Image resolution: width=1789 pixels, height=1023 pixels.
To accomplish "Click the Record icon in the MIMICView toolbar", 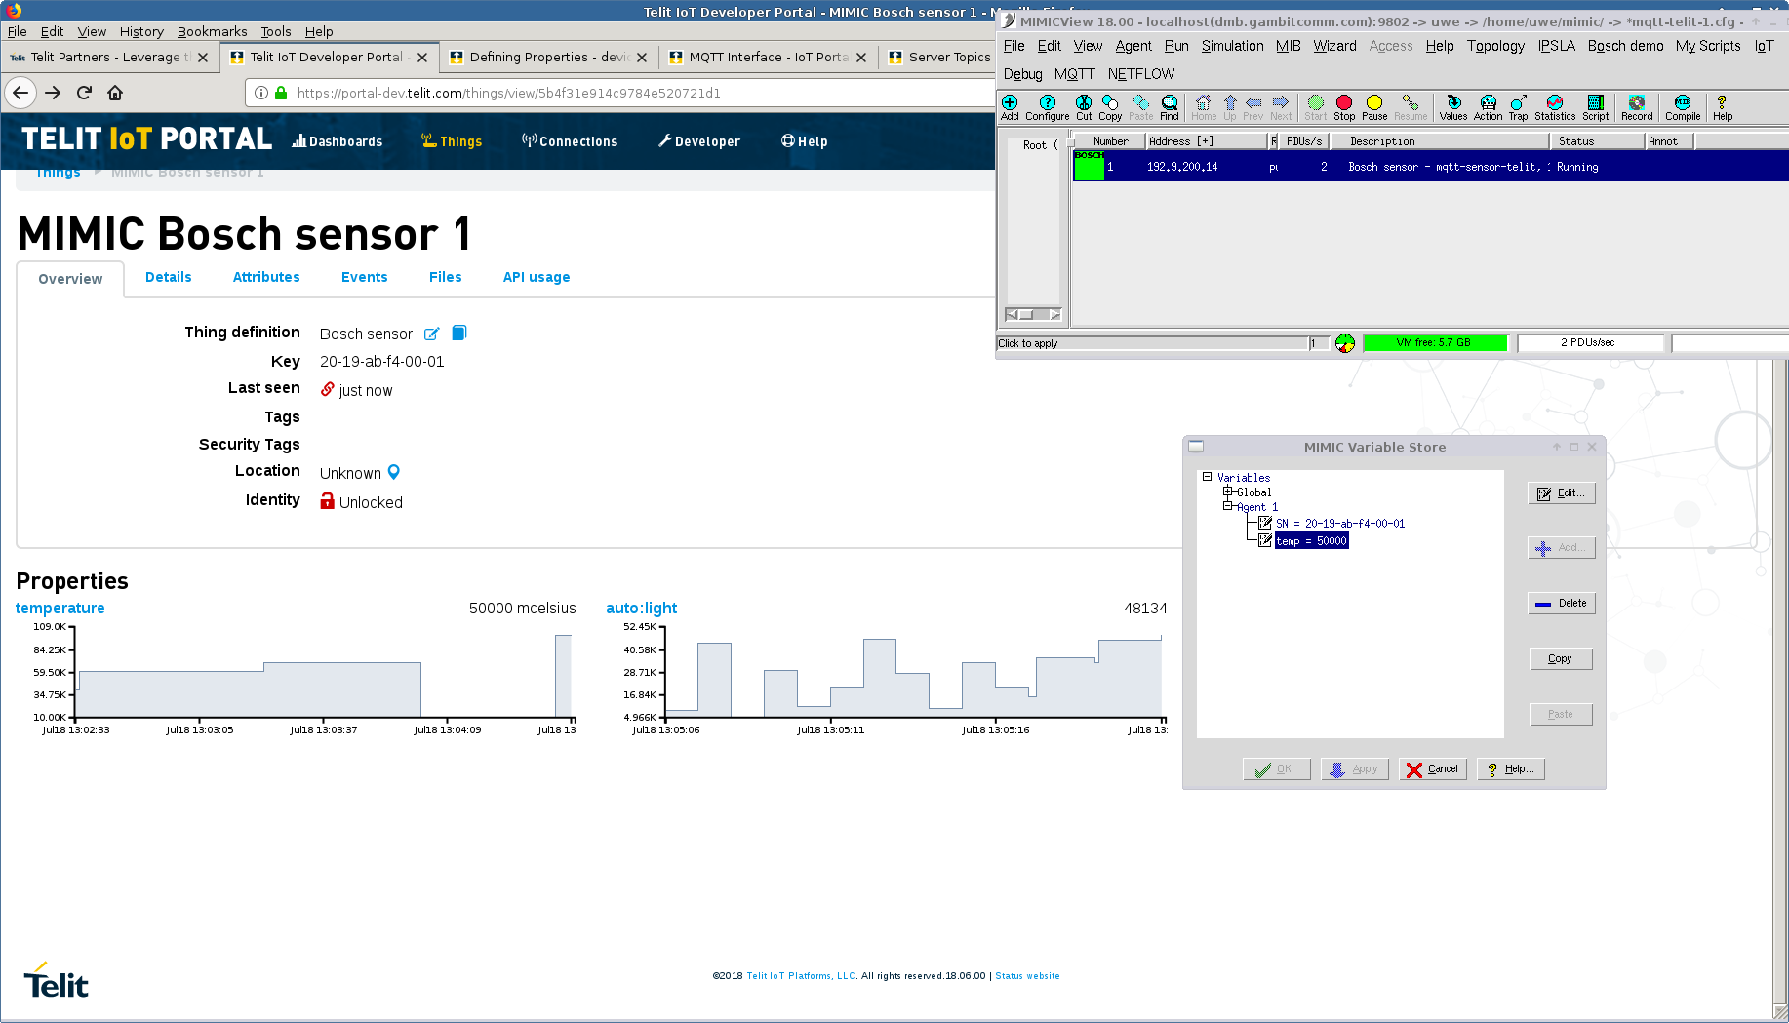I will [x=1637, y=106].
